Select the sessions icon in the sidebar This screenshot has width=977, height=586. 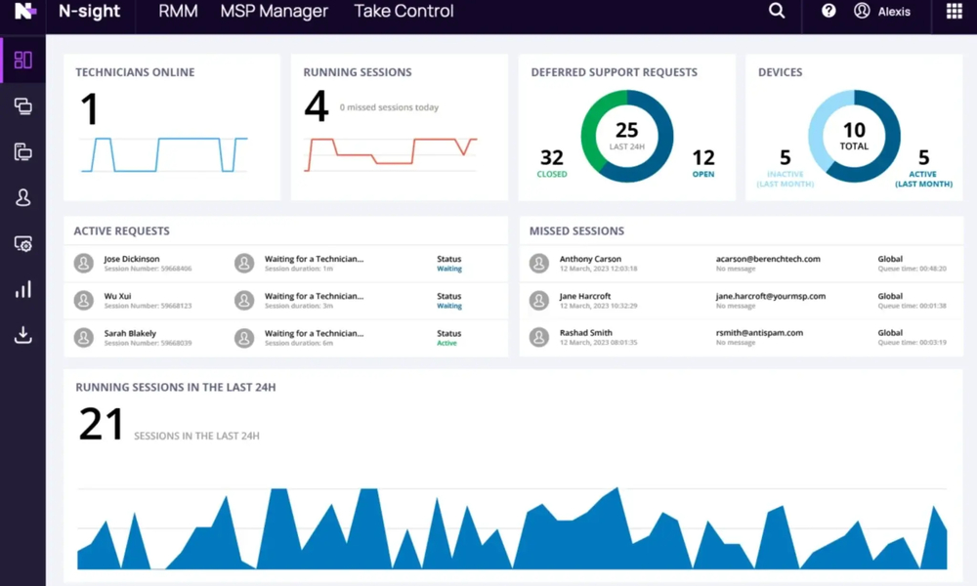point(23,105)
